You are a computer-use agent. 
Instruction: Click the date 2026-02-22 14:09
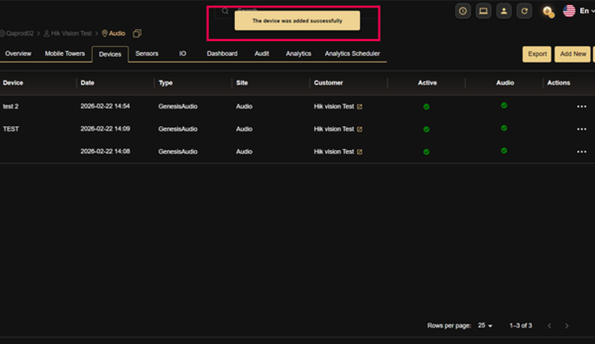[x=105, y=129]
